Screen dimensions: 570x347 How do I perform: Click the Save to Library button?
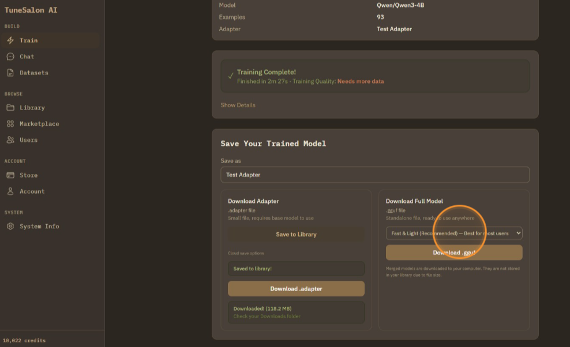pos(296,235)
